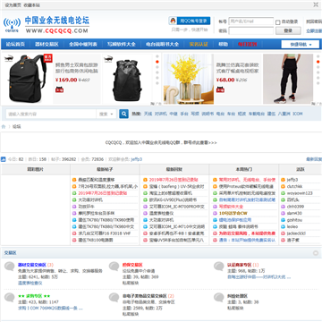This screenshot has width=322, height=322.
Task: Select red carousel dot of right ad
Action: pyautogui.click(x=318, y=62)
